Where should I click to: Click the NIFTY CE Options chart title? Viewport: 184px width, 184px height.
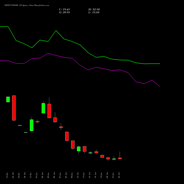point(26,6)
